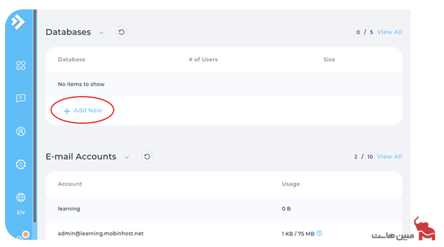Open View All link for Databases

389,32
